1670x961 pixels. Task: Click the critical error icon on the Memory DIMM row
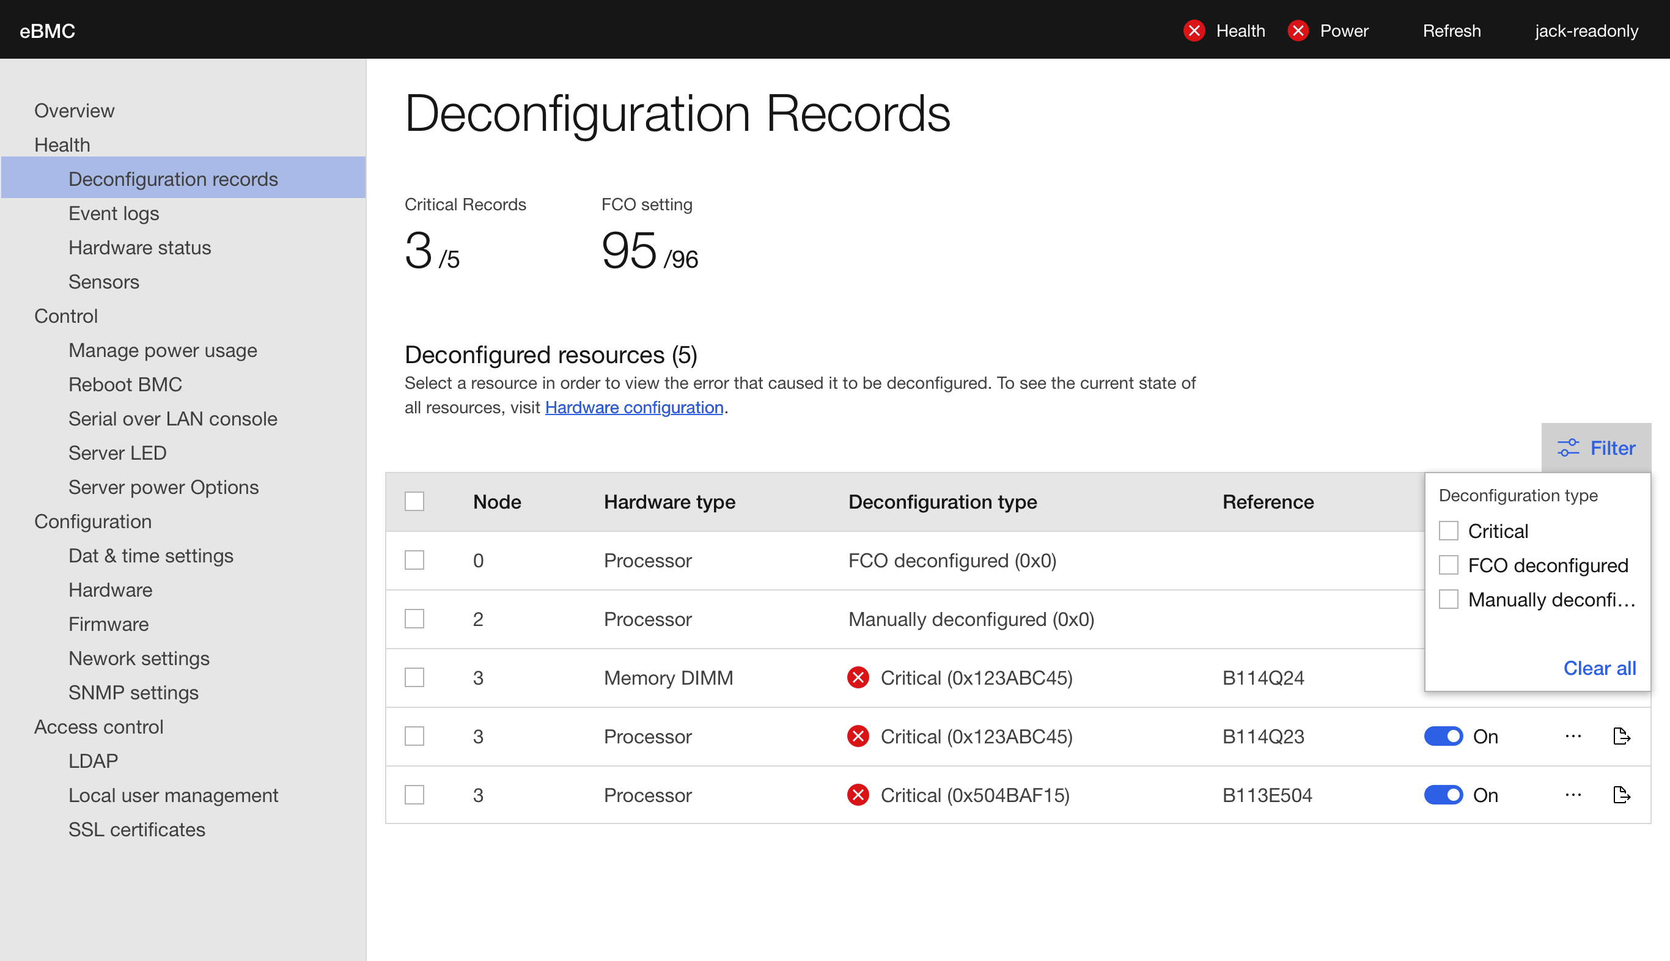858,677
